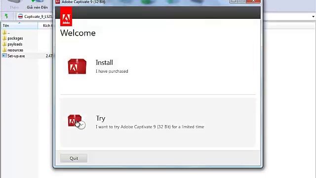Quit the Adobe Captivate installer
The width and height of the screenshot is (316, 178).
pos(74,158)
